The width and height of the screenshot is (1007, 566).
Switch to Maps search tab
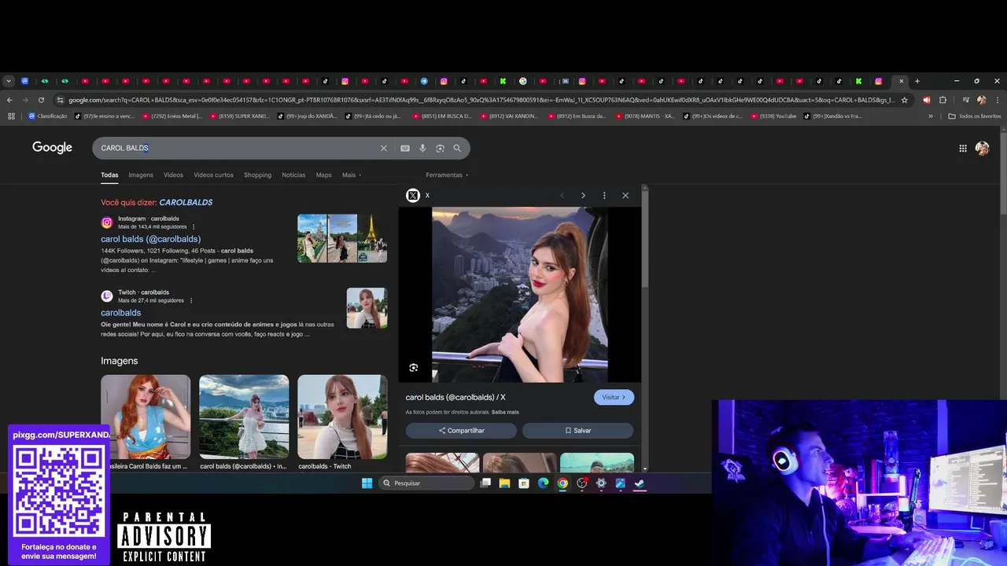(323, 175)
